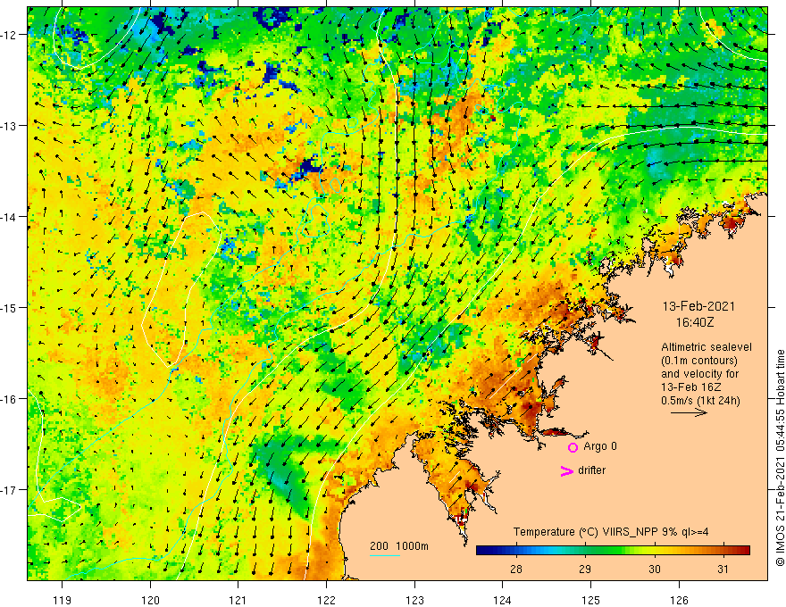The image size is (786, 607).
Task: Click the longitude axis label '124'
Action: pyautogui.click(x=503, y=600)
